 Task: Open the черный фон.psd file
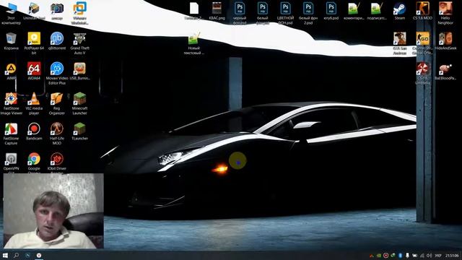point(240,13)
